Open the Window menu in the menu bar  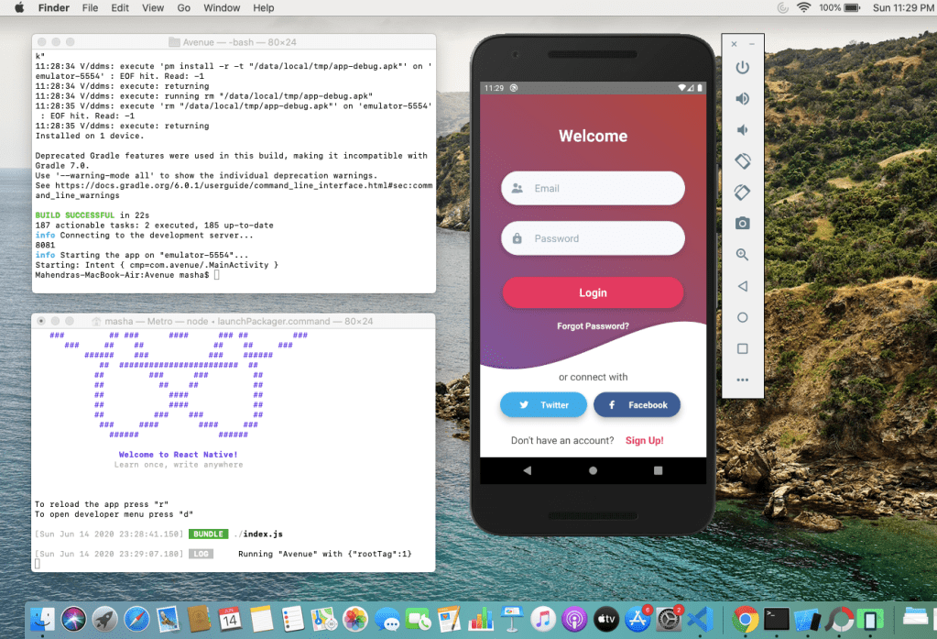click(x=222, y=8)
